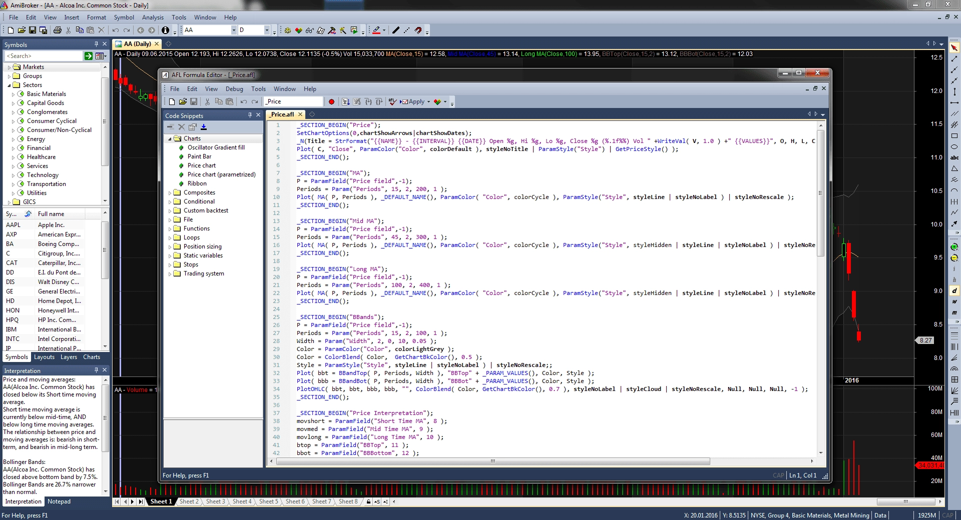Click the green Go arrow next to symbol search
This screenshot has height=520, width=961.
click(x=89, y=56)
